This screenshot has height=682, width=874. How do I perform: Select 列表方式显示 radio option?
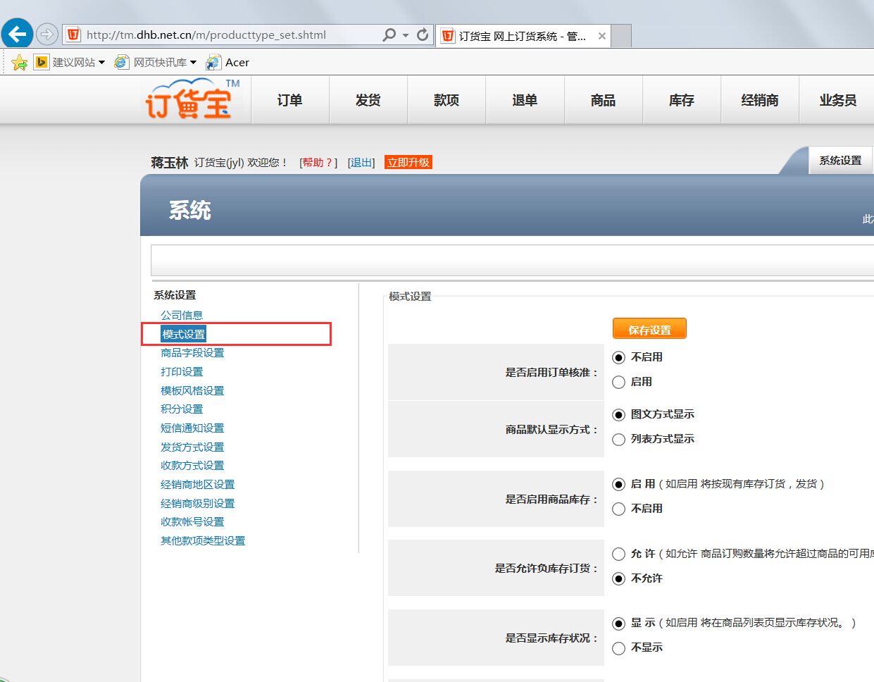pos(618,439)
